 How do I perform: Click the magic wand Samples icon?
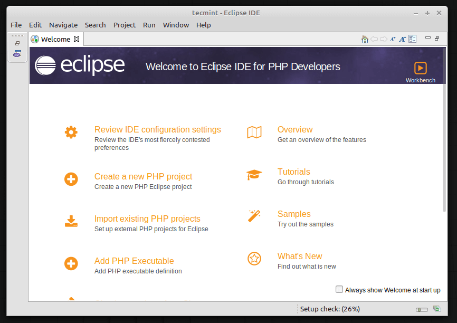coord(254,216)
